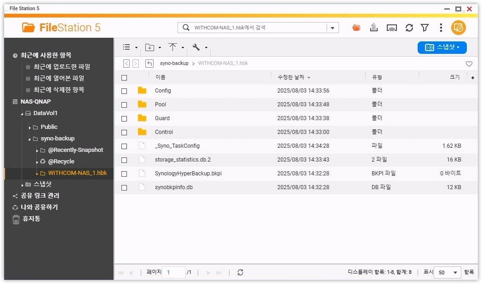The width and height of the screenshot is (482, 284).
Task: Click the page number input field
Action: pyautogui.click(x=174, y=272)
